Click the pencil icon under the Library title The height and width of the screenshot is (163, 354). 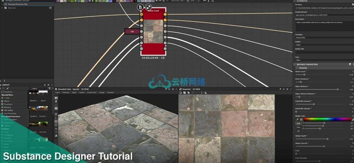tap(7, 89)
